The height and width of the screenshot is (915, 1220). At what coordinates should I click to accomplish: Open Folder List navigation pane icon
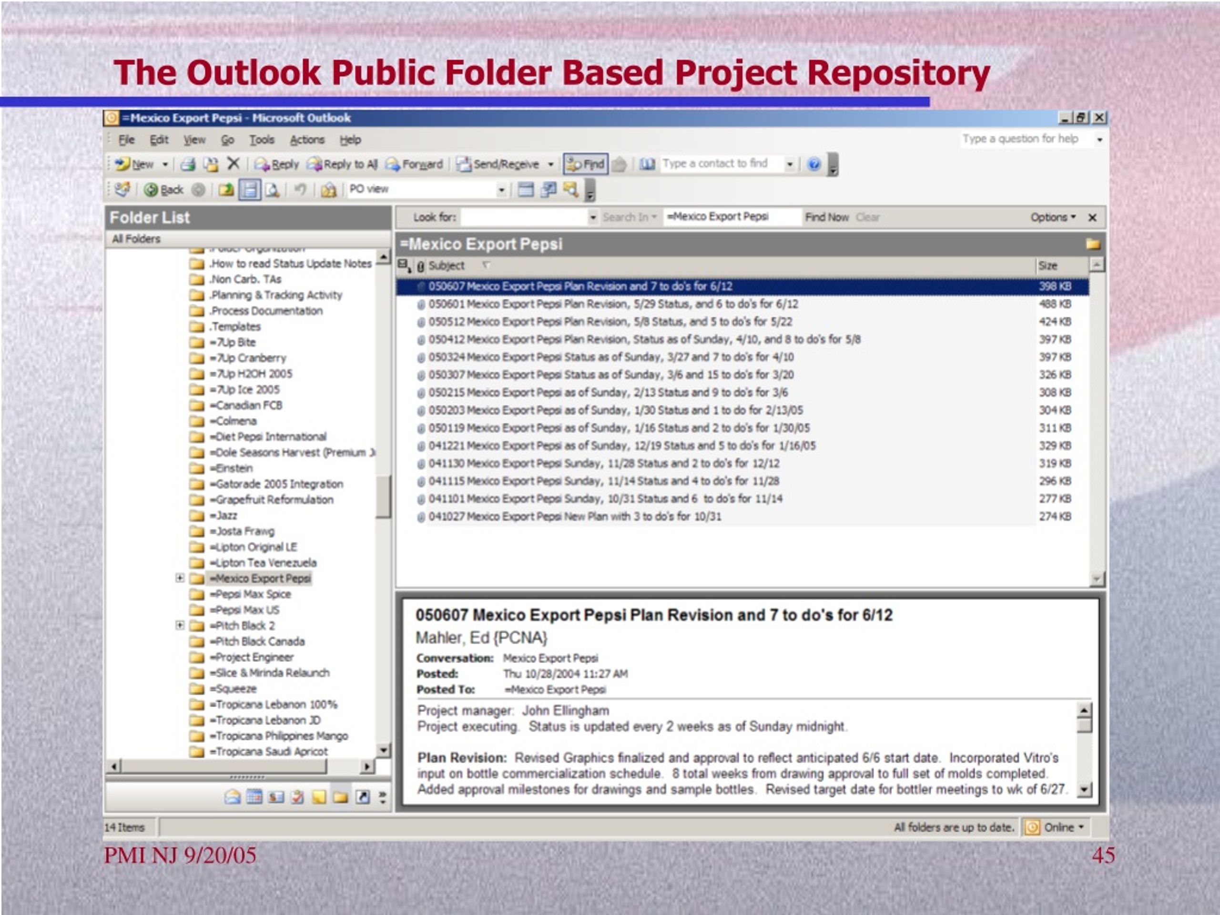tap(340, 797)
